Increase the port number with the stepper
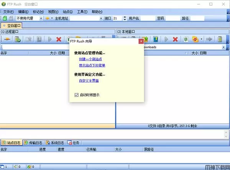Image resolution: width=230 pixels, height=170 pixels. click(125, 17)
